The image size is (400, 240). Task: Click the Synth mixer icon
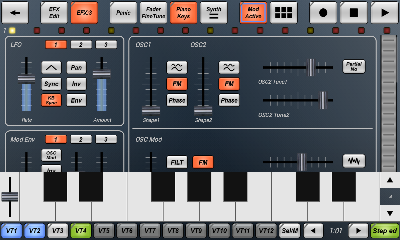pos(214,12)
